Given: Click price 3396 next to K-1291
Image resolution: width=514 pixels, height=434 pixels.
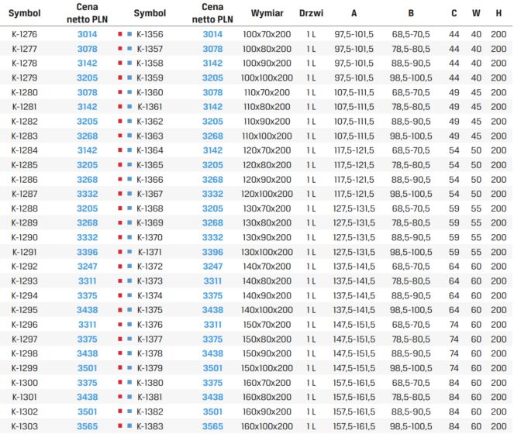Looking at the screenshot, I should point(87,252).
